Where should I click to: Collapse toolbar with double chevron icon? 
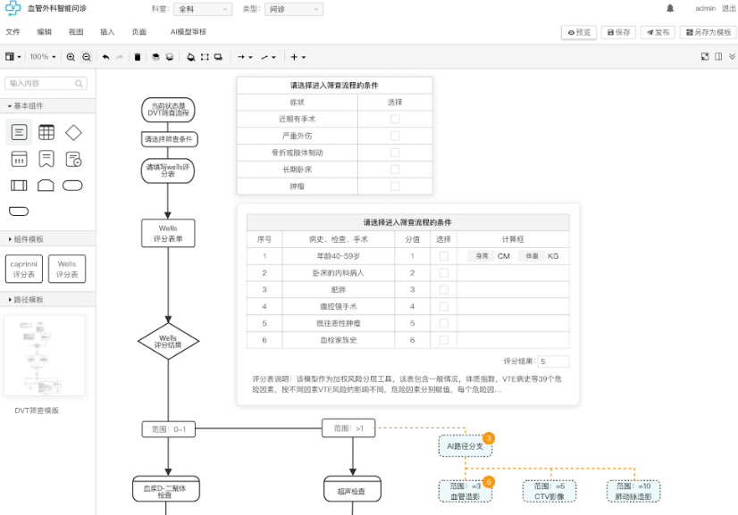(732, 56)
